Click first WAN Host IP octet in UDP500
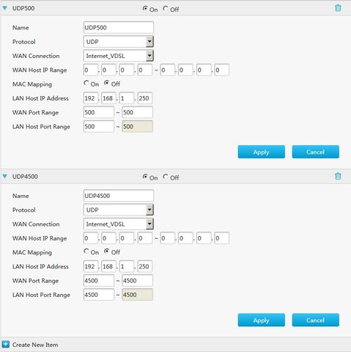 click(91, 70)
